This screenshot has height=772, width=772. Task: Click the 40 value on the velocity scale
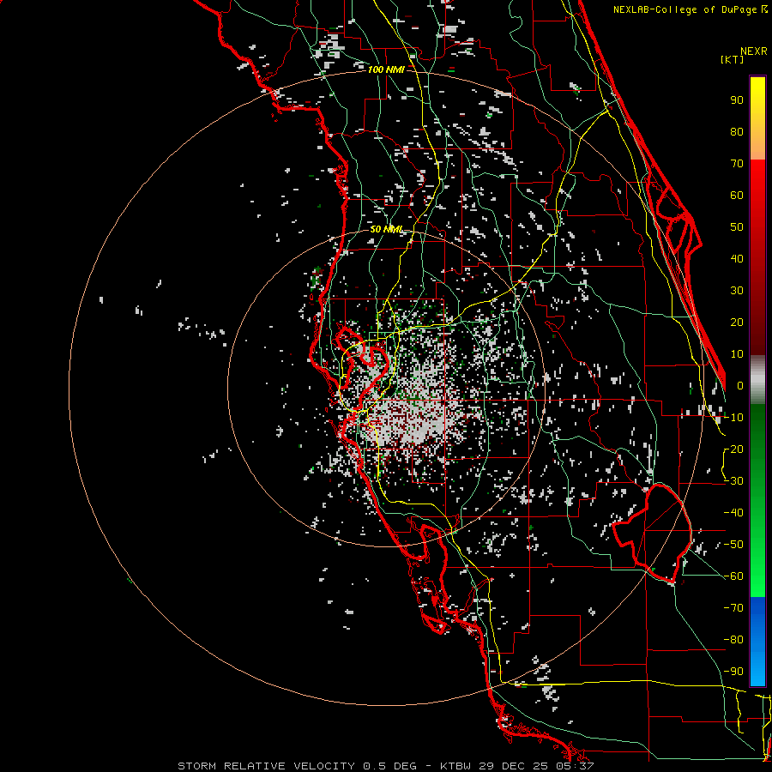click(x=737, y=259)
